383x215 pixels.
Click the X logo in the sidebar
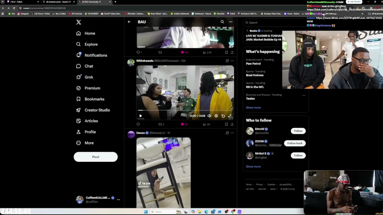click(x=78, y=22)
